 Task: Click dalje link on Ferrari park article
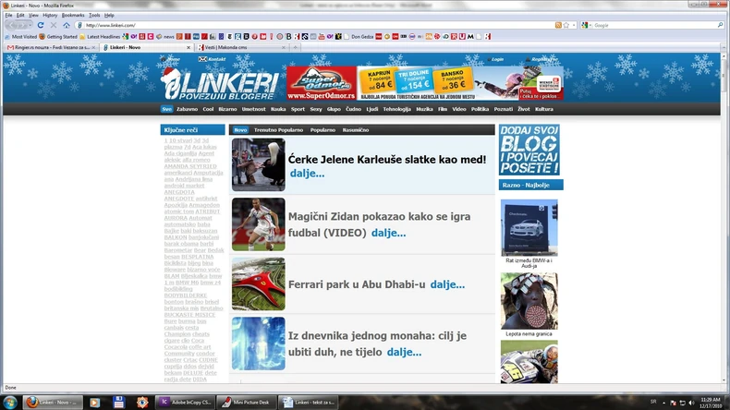(447, 285)
